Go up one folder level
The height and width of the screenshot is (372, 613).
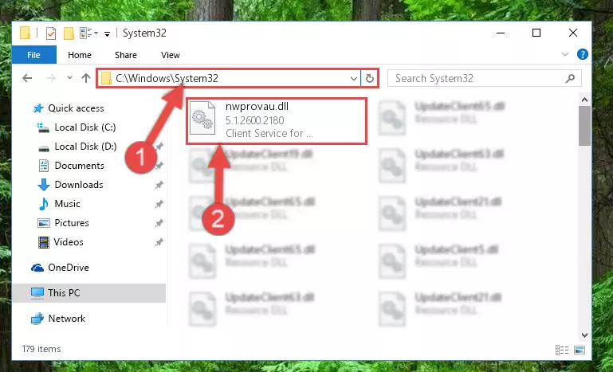[x=86, y=78]
